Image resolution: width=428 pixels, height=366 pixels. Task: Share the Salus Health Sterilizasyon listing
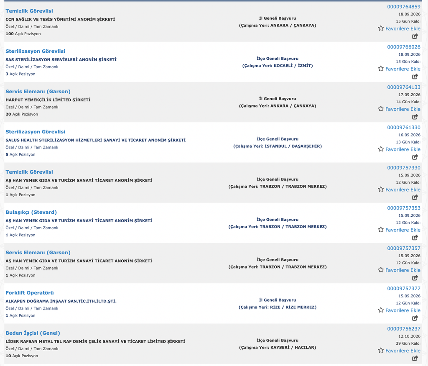coord(415,157)
